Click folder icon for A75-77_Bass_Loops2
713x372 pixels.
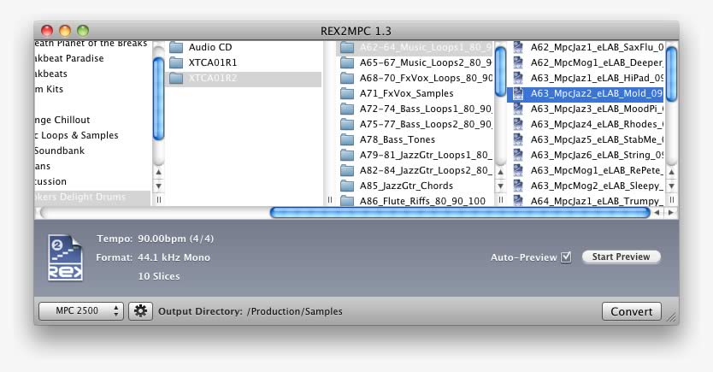tap(347, 125)
